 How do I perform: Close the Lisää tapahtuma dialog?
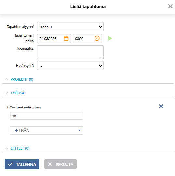pyautogui.click(x=170, y=6)
